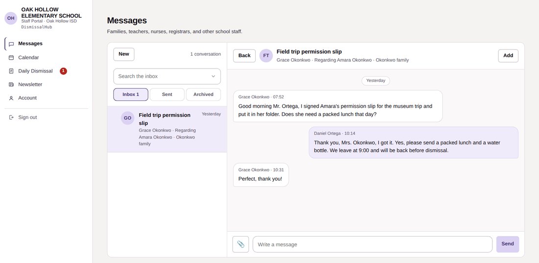Image resolution: width=539 pixels, height=263 pixels.
Task: Click the Messages page heading
Action: pyautogui.click(x=127, y=21)
